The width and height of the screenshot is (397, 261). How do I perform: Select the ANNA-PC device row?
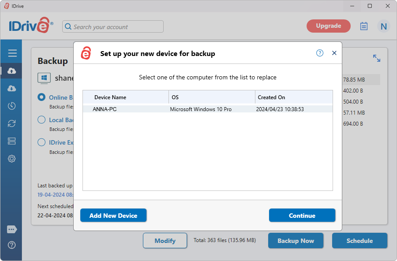[207, 109]
